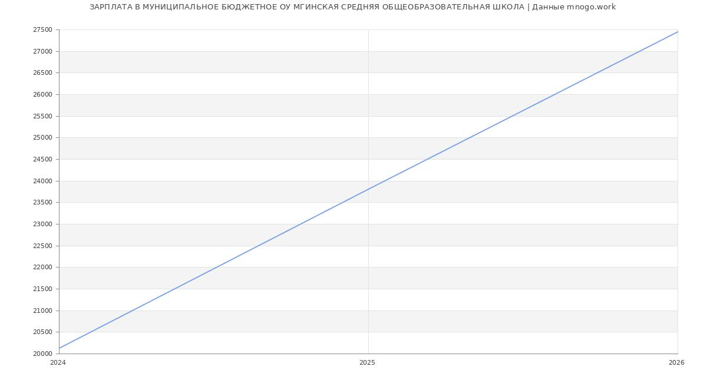
Task: Select the 22000 y-axis label
Action: (x=42, y=268)
